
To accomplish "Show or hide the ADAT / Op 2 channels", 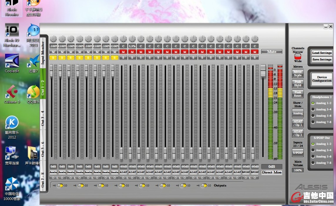I will (298, 133).
